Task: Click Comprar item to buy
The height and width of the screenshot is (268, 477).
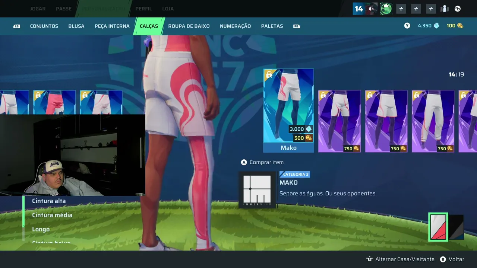Action: pos(266,162)
